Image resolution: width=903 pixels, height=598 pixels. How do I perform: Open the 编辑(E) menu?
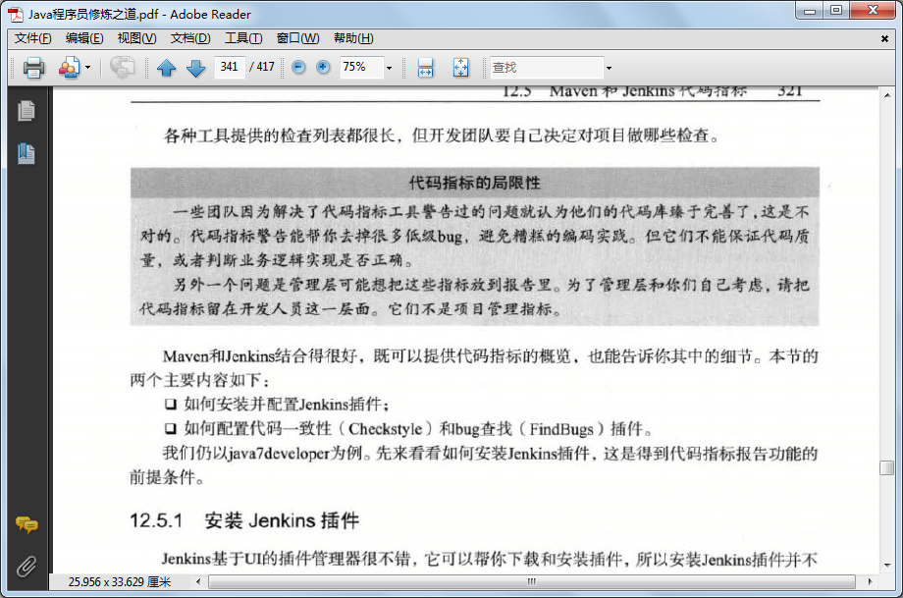[x=84, y=38]
